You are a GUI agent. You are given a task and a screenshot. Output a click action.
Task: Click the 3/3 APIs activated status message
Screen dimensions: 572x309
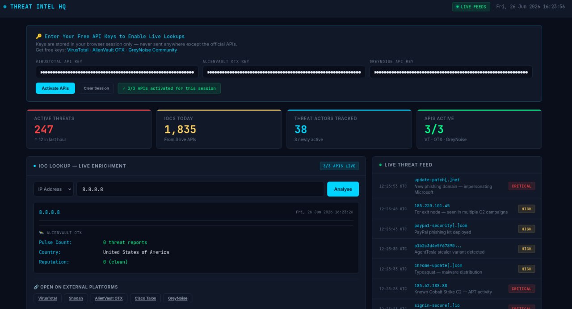169,88
